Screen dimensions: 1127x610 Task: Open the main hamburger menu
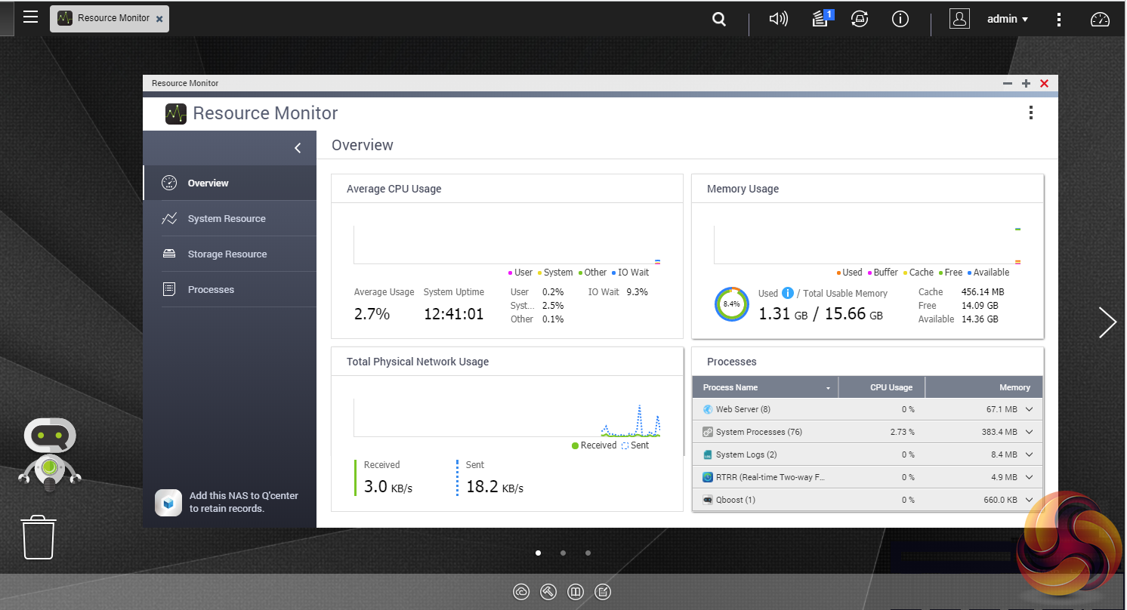click(x=30, y=17)
